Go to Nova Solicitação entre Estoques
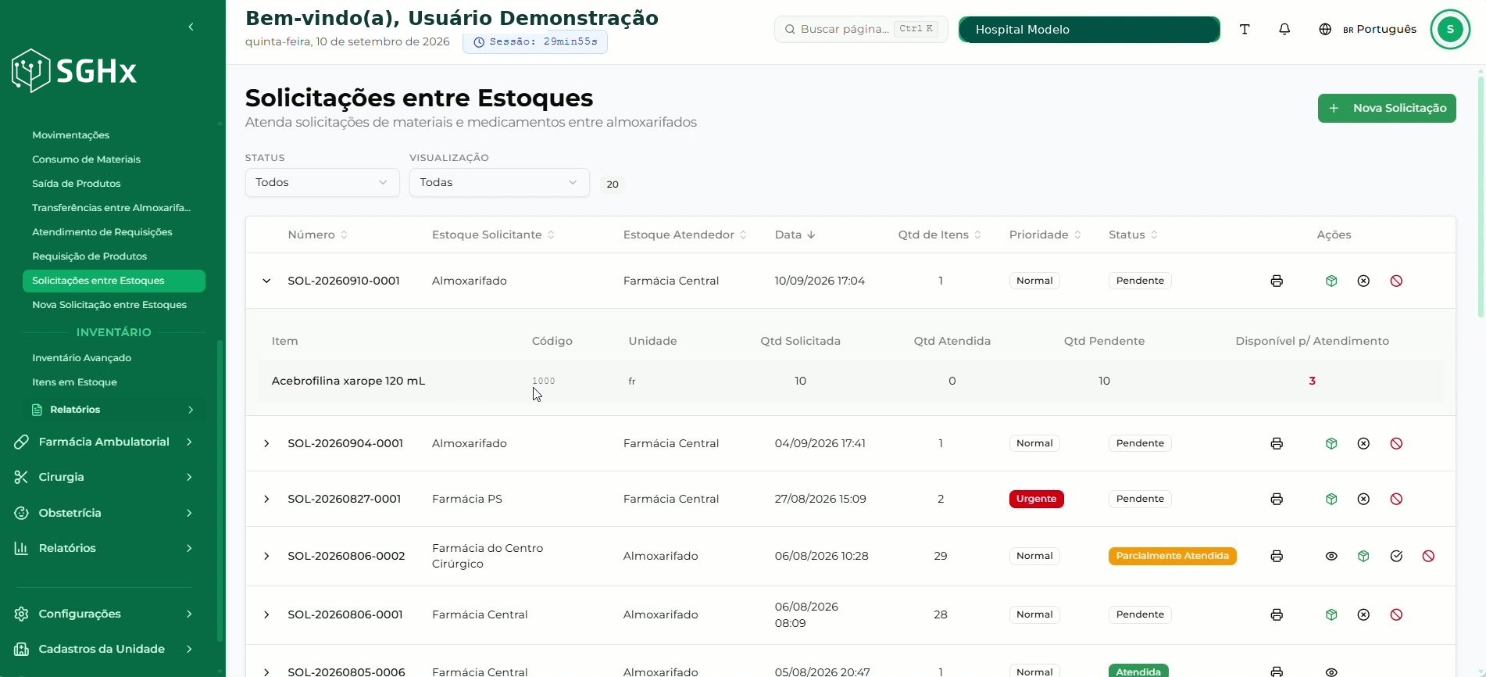 pos(109,305)
